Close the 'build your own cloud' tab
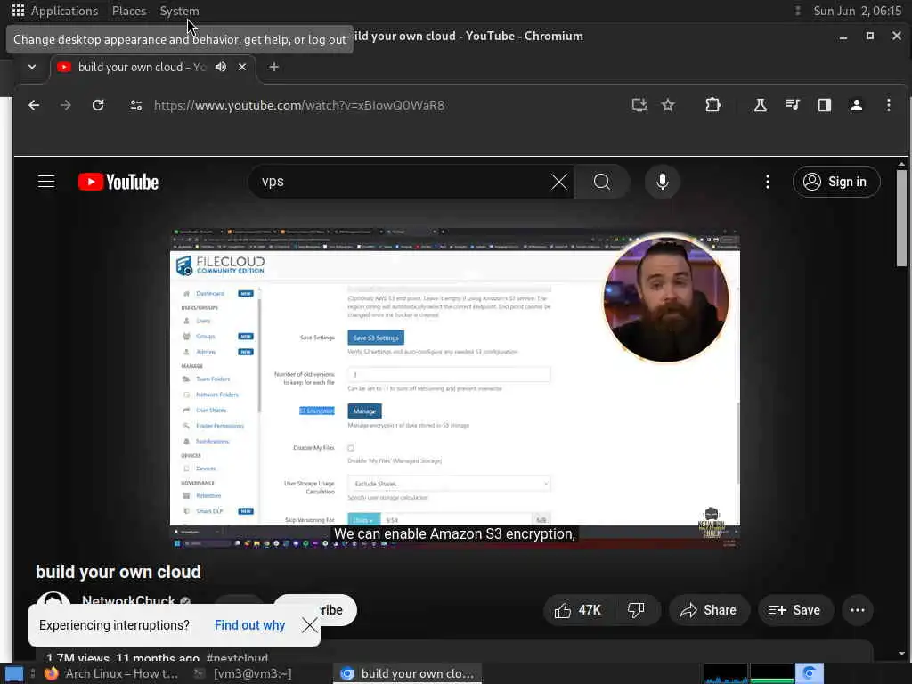Screen dimensions: 912x684 tap(242, 67)
